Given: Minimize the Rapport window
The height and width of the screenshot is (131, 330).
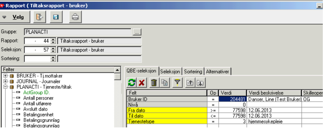Looking at the screenshot, I should coord(320,6).
